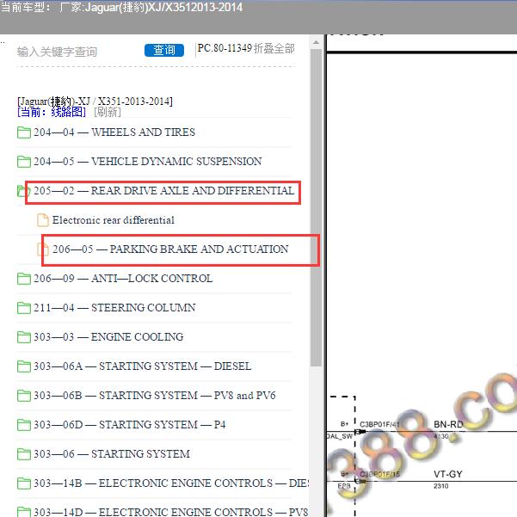Click the folder icon for 303—06B Starting System PV8

[24, 396]
